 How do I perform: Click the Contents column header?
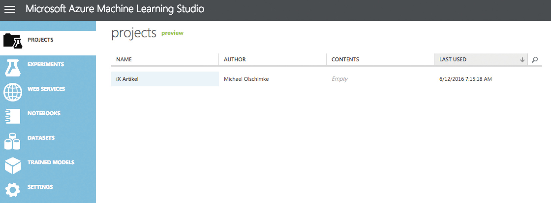click(345, 59)
